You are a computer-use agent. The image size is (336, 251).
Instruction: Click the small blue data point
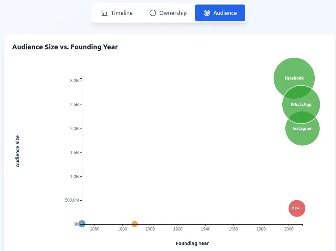click(82, 224)
